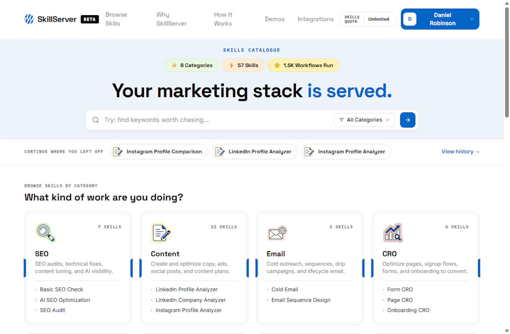Viewport: 510px width, 334px height.
Task: Click the LinkedIn Profile Analyzer chip icon
Action: (x=220, y=152)
